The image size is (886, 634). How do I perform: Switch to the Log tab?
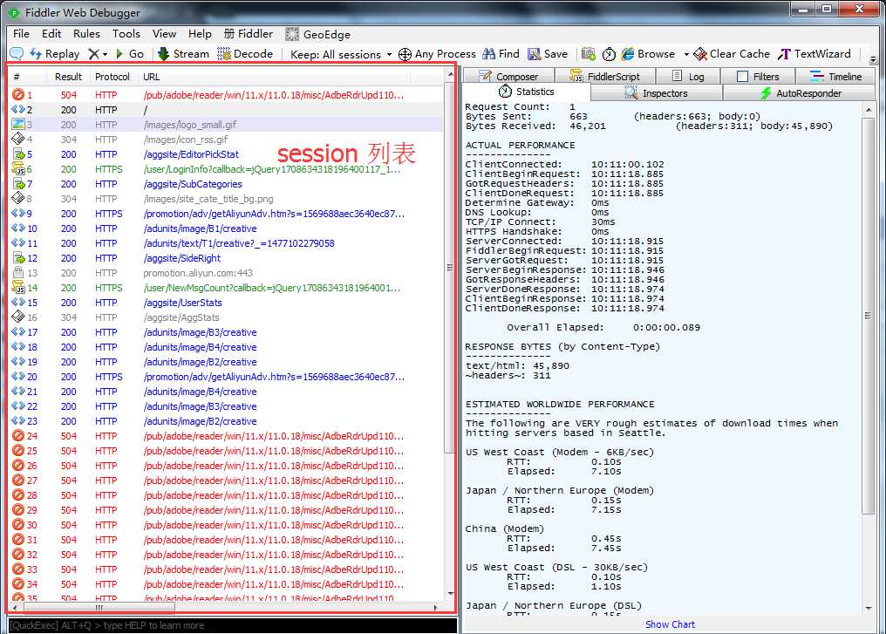point(688,76)
